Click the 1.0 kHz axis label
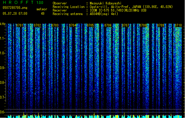Viewport: 185px width, 118px height. coord(3,53)
